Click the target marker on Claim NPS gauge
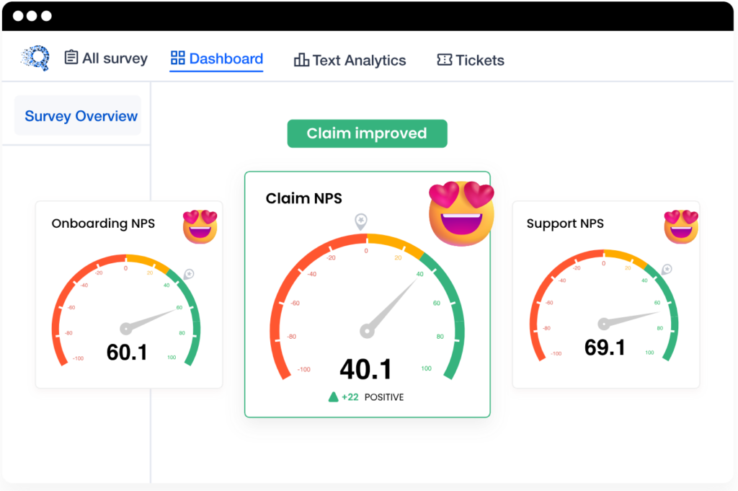This screenshot has width=738, height=491. (361, 221)
